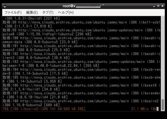Screen dimensions: 167x119
Task: Click the [30.6 kB] size text
Action: 61,58
